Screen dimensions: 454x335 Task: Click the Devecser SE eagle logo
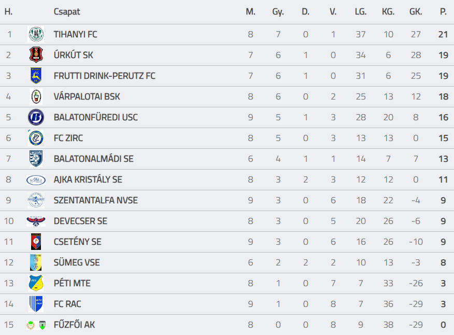click(36, 221)
